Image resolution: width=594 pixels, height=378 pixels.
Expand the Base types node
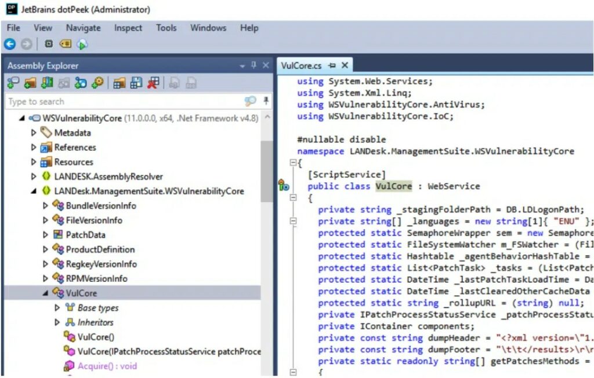57,307
